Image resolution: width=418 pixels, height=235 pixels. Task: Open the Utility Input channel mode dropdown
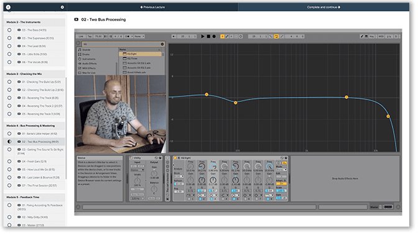coord(137,170)
